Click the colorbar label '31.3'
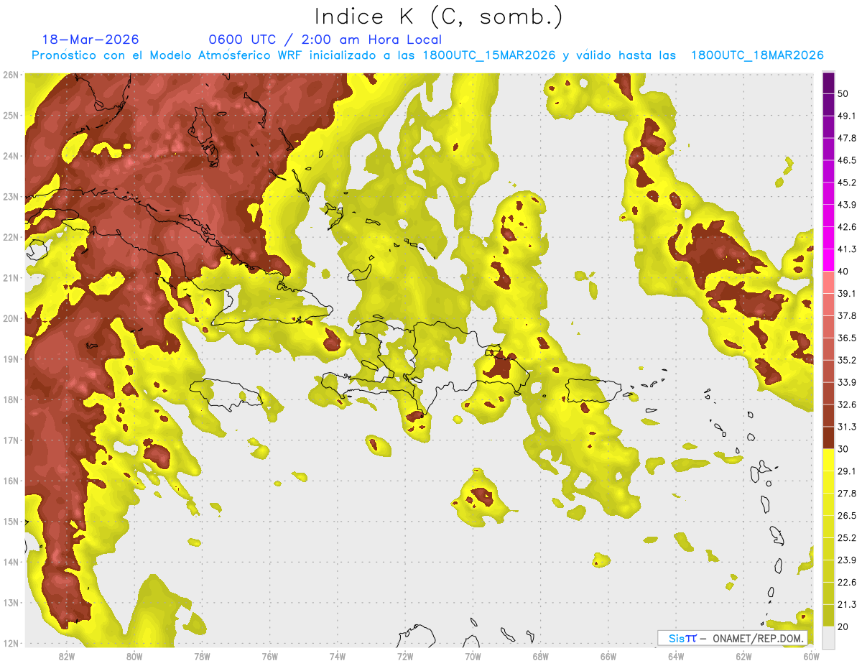Screen dimensions: 862x666 847,427
